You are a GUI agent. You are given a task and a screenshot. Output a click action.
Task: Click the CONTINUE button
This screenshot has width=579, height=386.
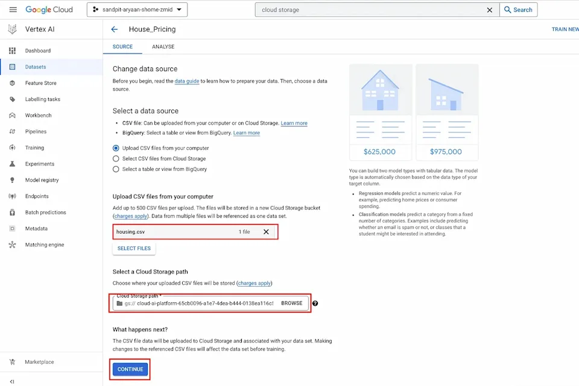coord(130,369)
